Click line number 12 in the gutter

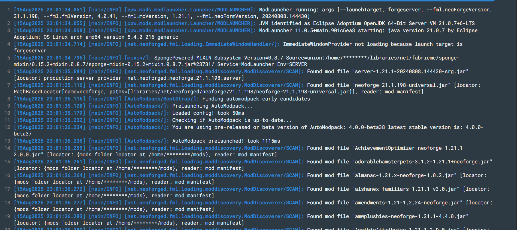[7, 127]
